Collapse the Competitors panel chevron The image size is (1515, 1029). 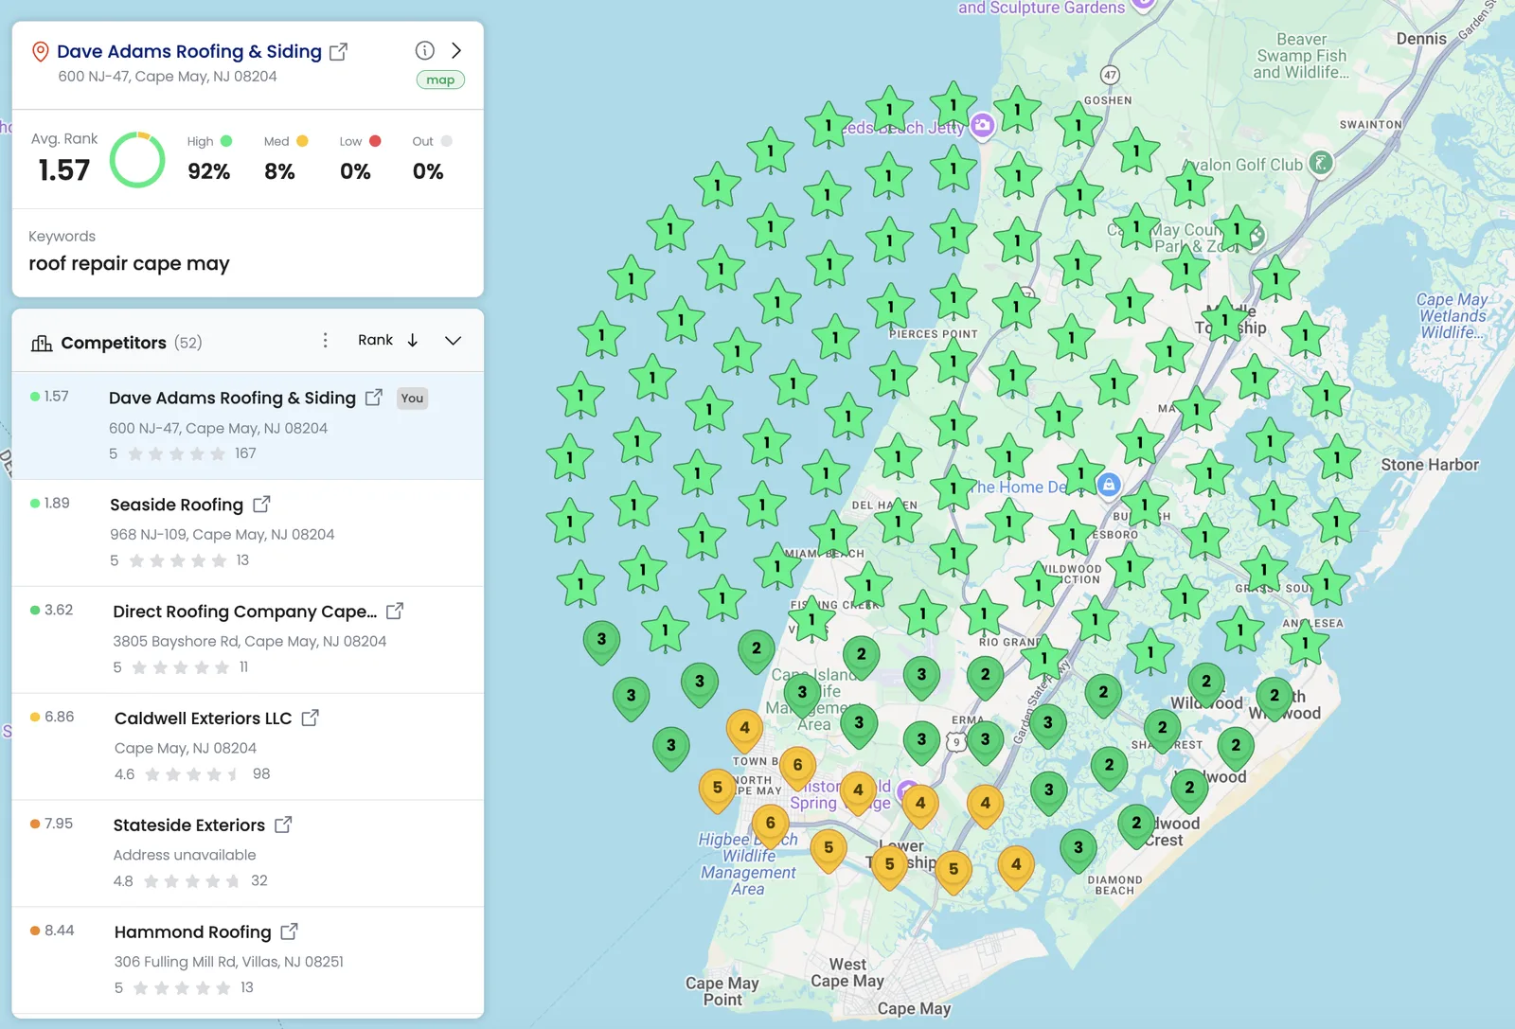click(x=454, y=341)
